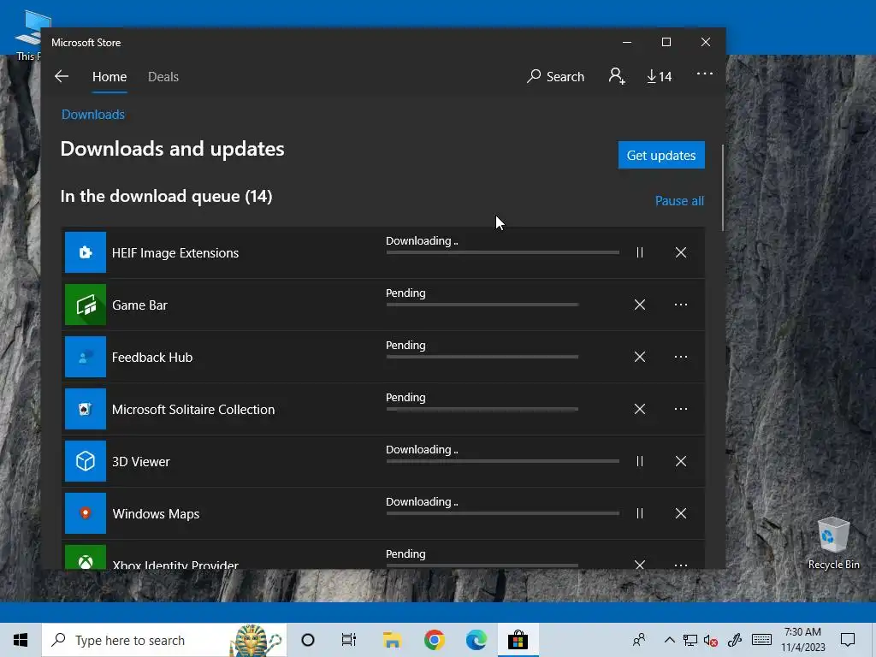Screen dimensions: 876x657
Task: Select the HEIF Image Extensions name
Action: (175, 253)
